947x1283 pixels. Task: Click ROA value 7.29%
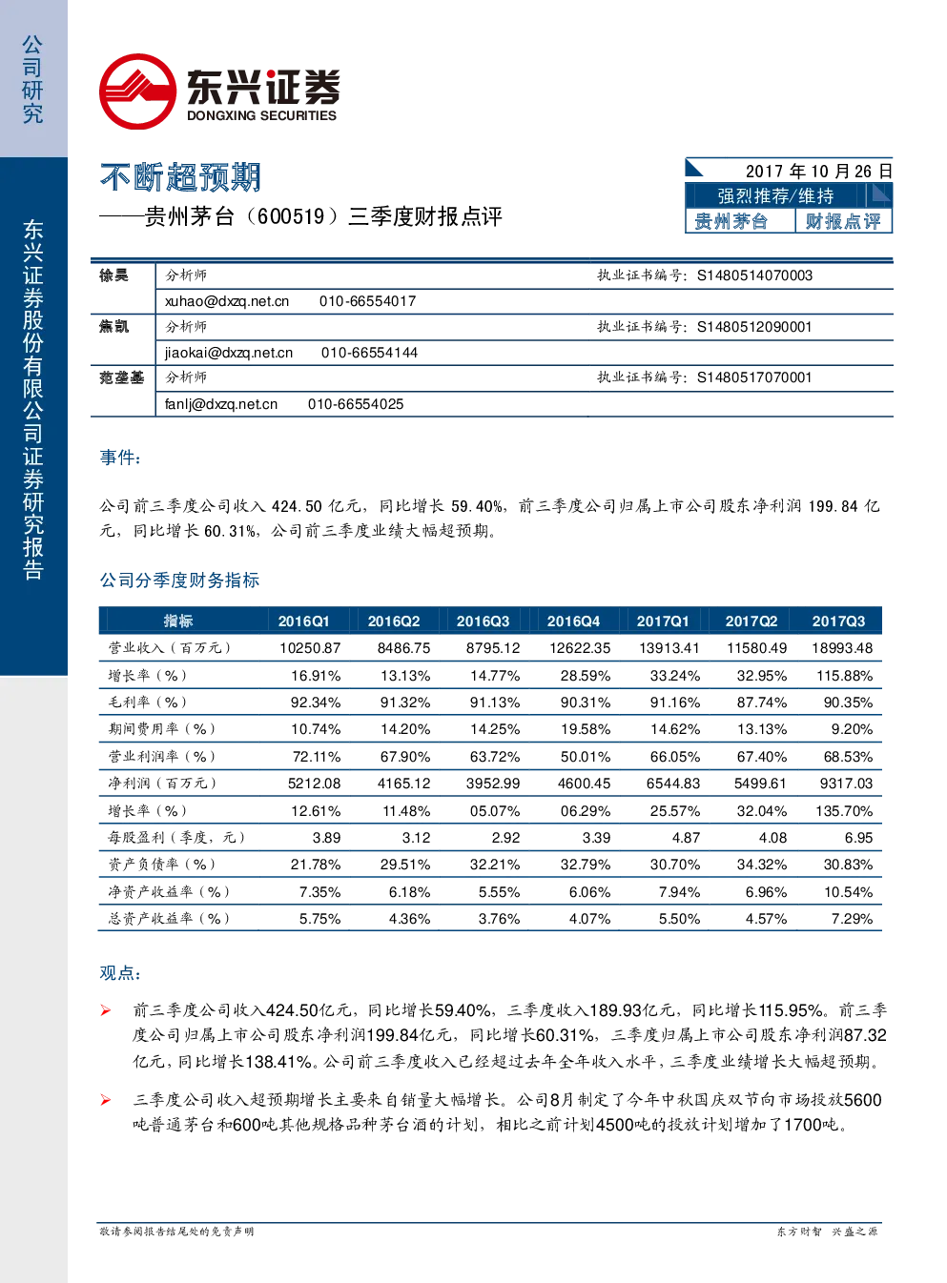[x=852, y=919]
